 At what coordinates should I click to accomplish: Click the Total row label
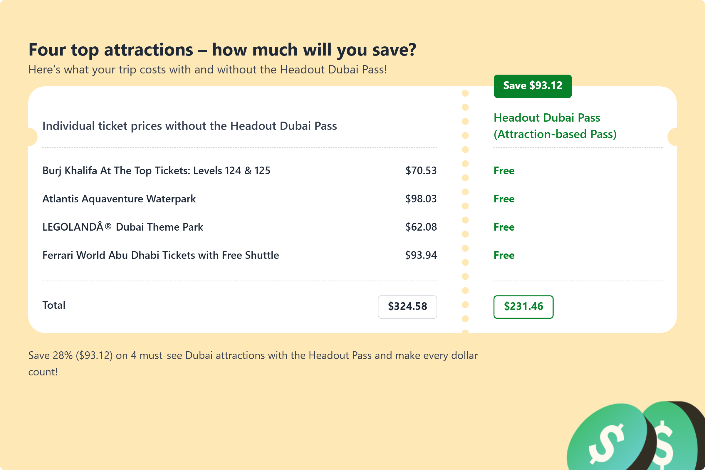tap(54, 305)
